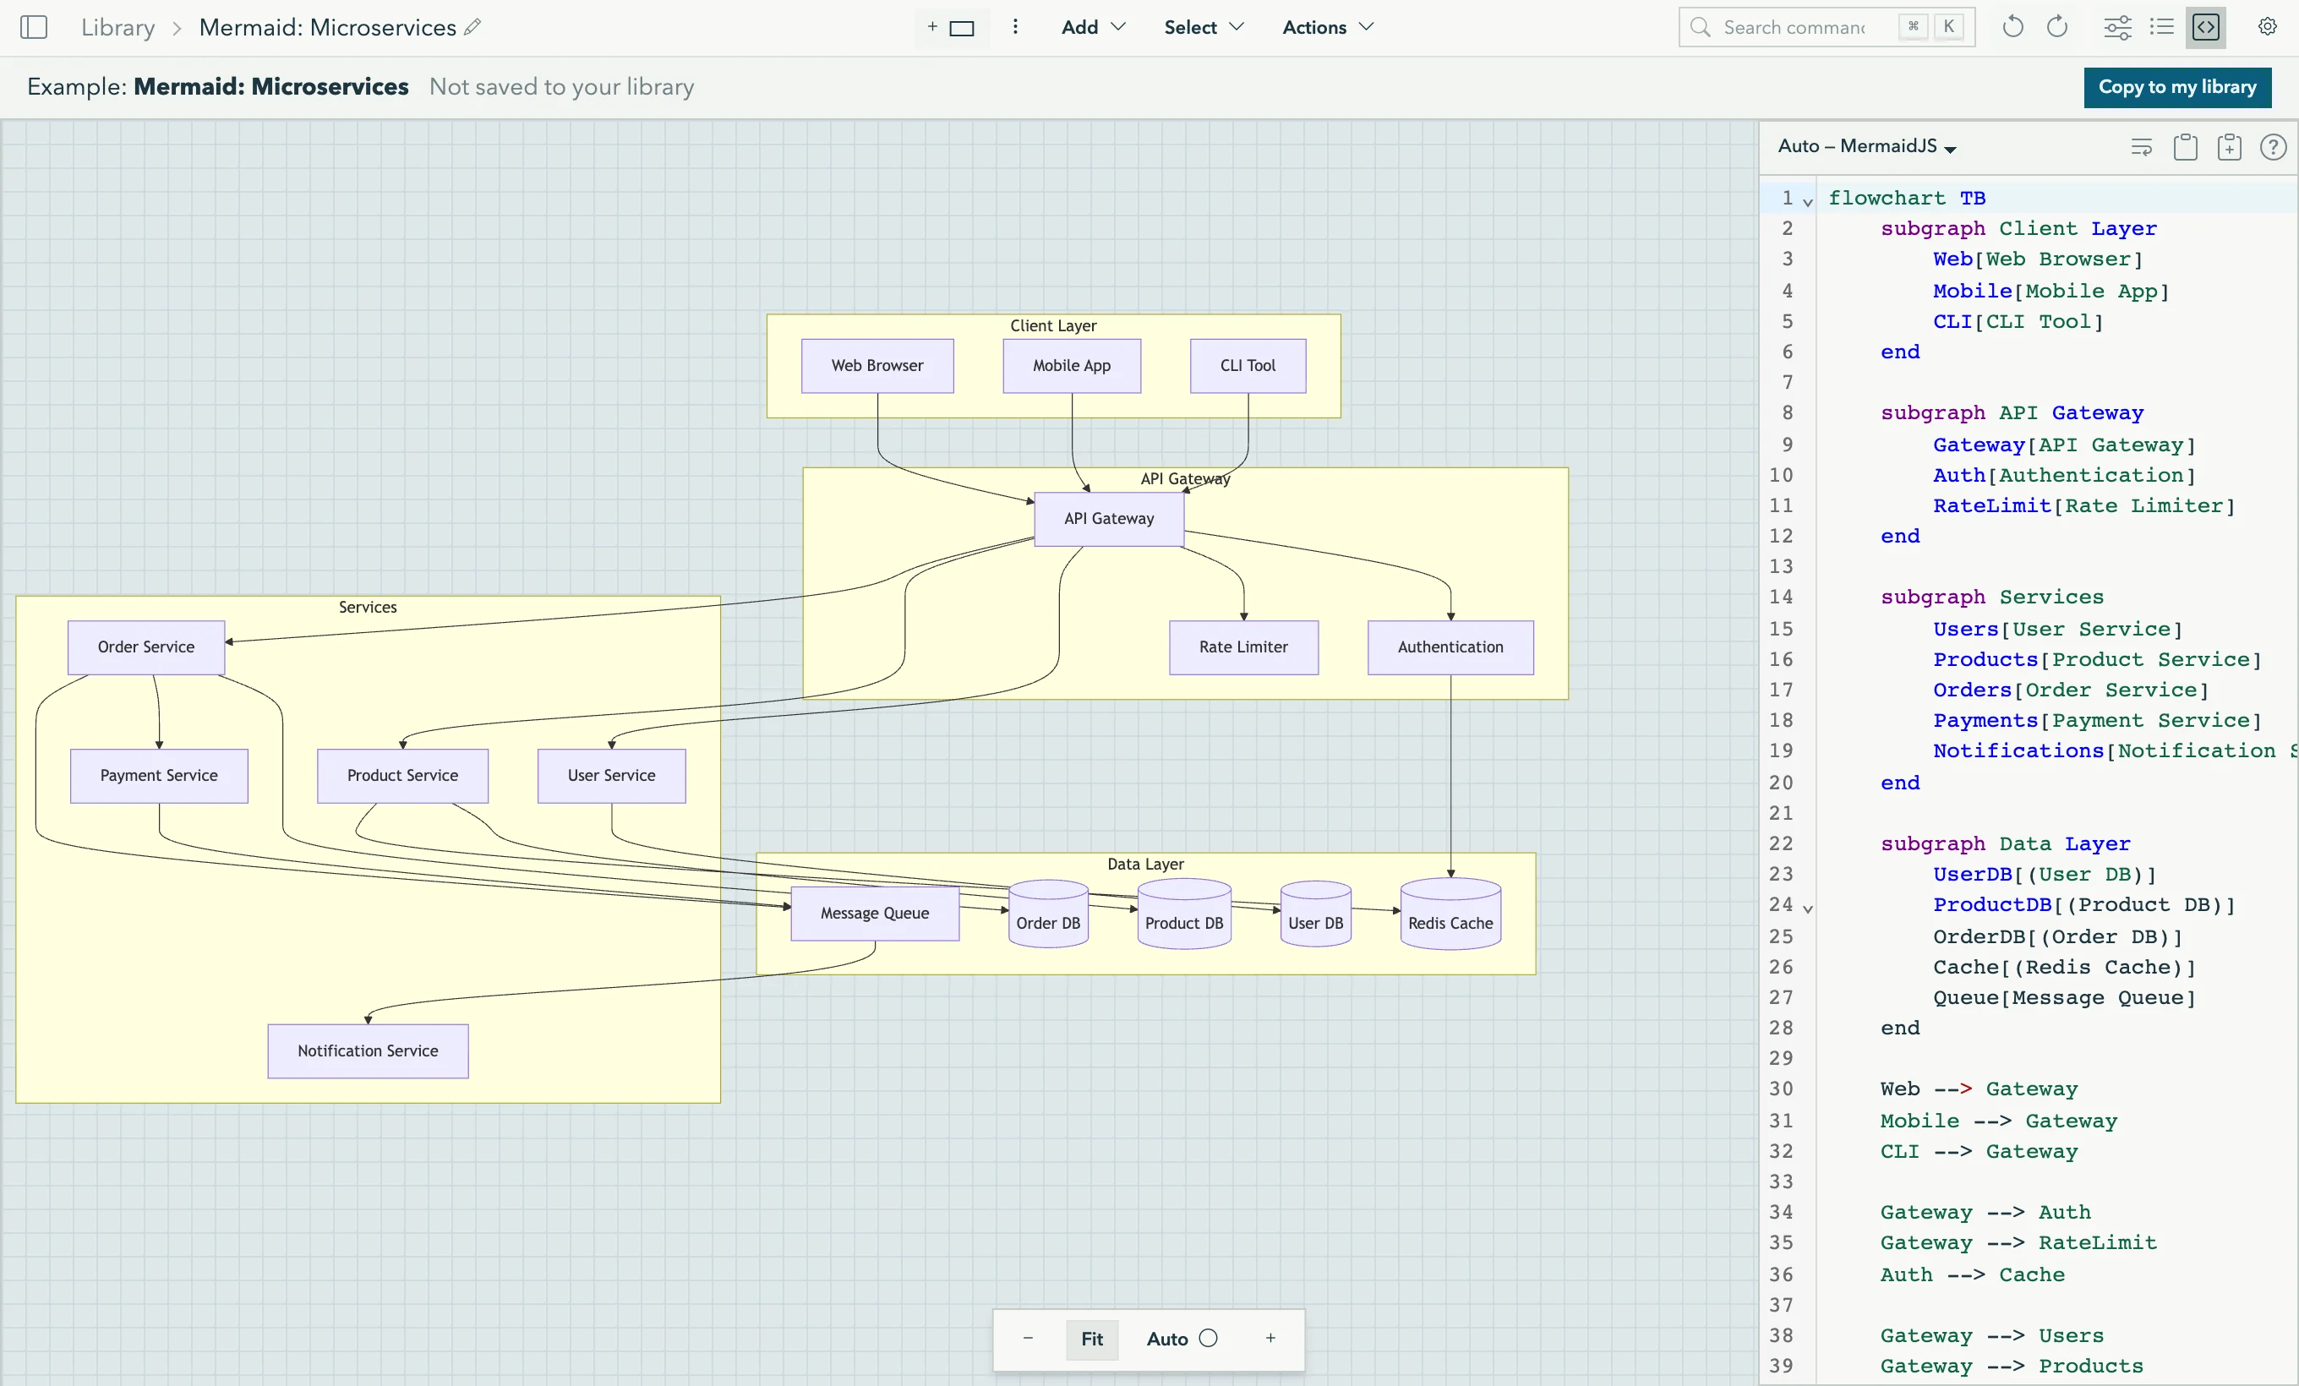Toggle line wrap in code editor

pos(2141,146)
